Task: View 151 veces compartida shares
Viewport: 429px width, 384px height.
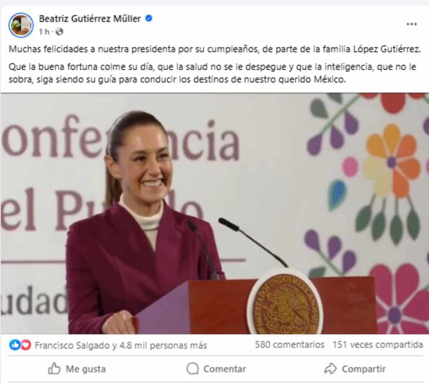Action: (x=378, y=344)
